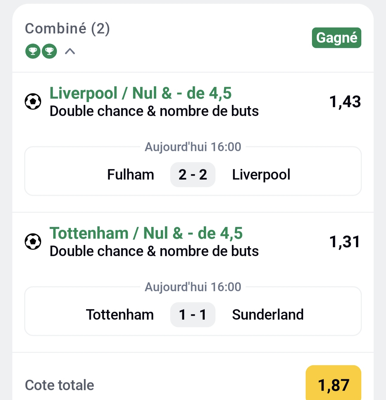386x400 pixels.
Task: Click the first green trophy icon
Action: (x=33, y=51)
